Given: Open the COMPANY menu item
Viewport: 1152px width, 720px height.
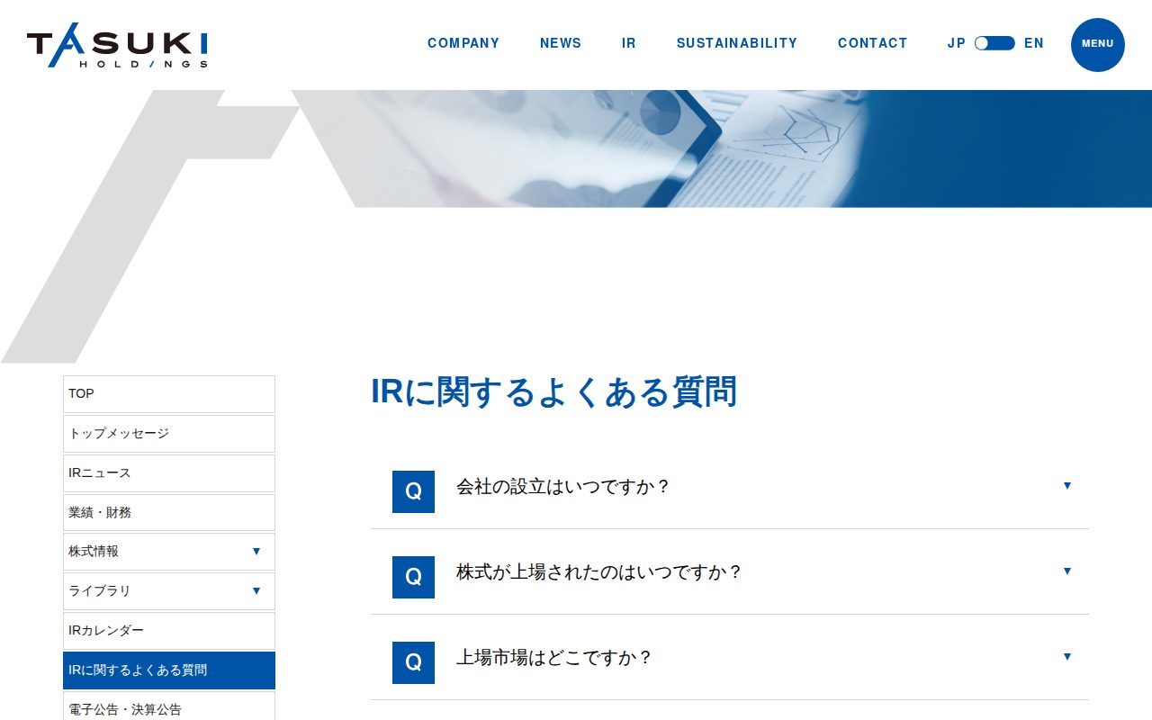Looking at the screenshot, I should pos(463,43).
